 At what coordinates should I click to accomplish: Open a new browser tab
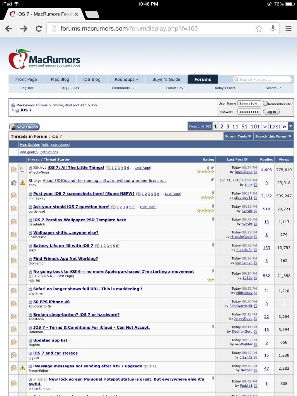pyautogui.click(x=92, y=14)
